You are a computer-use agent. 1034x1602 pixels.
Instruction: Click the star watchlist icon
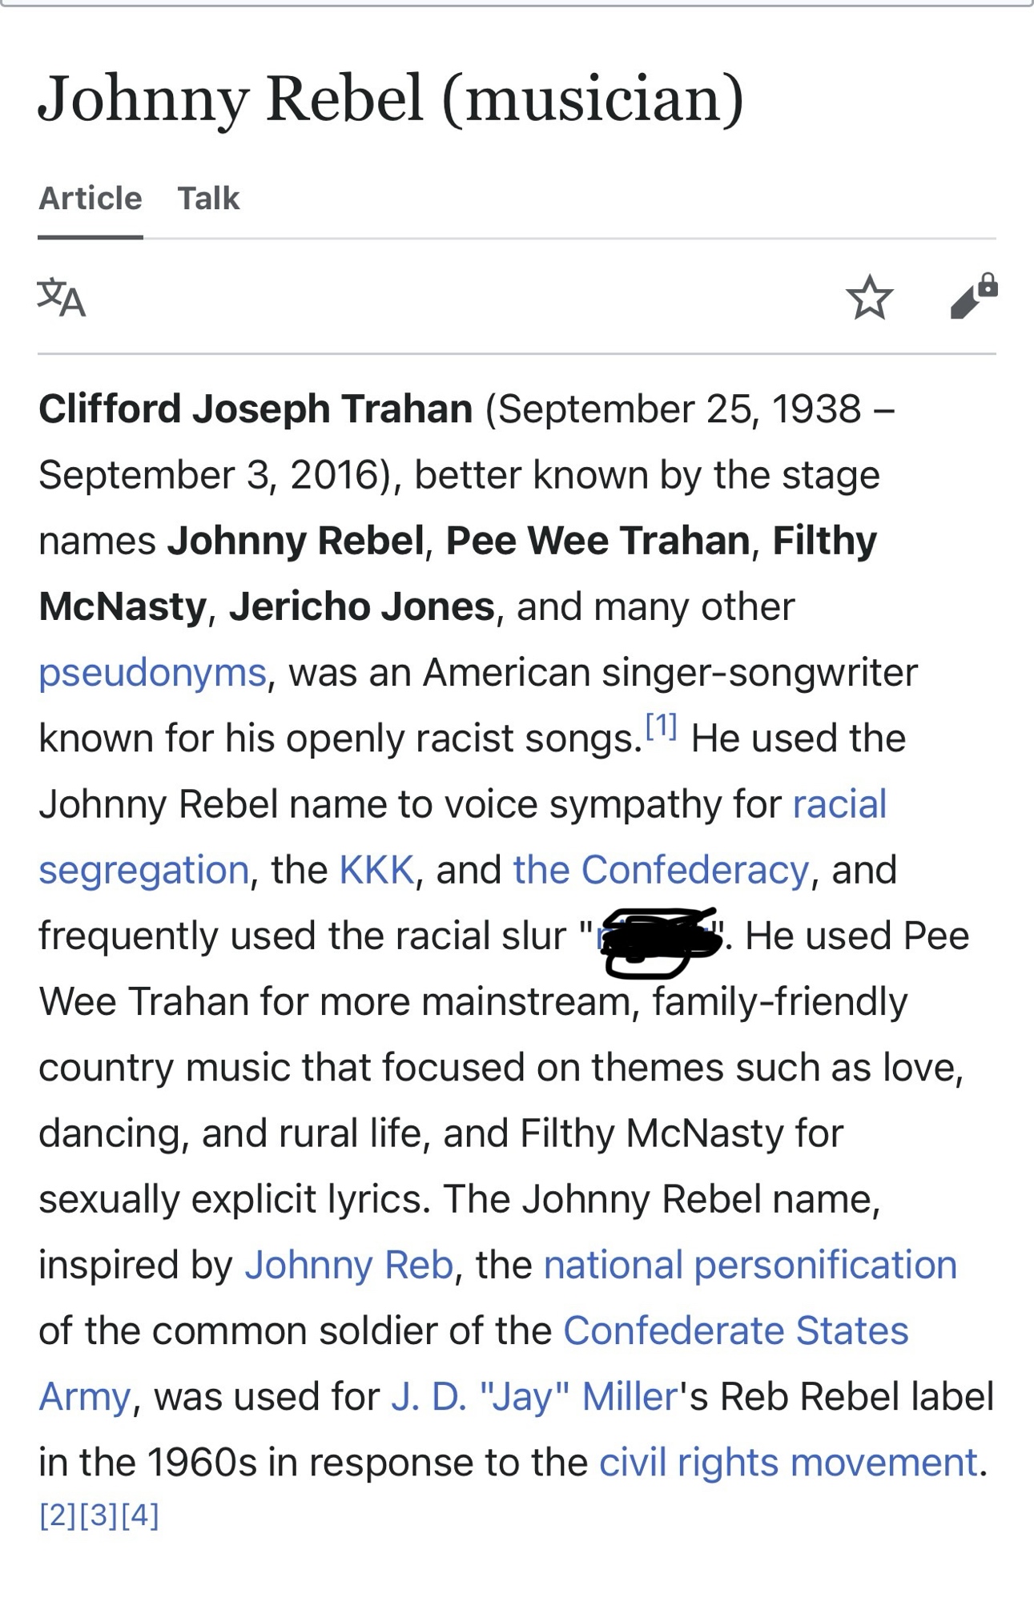(x=869, y=297)
